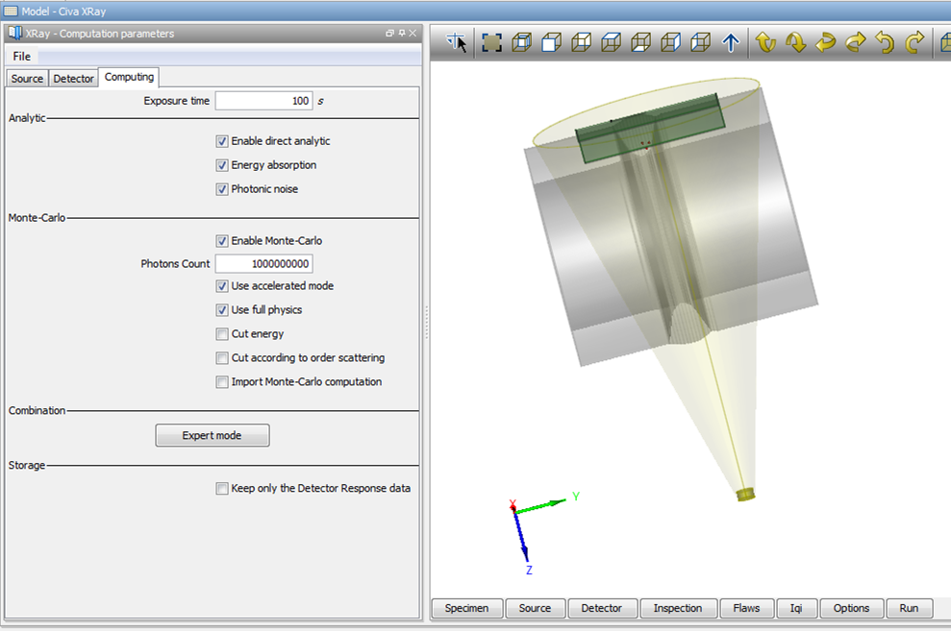Focus the Photons Count input field
The height and width of the screenshot is (631, 951).
[263, 263]
